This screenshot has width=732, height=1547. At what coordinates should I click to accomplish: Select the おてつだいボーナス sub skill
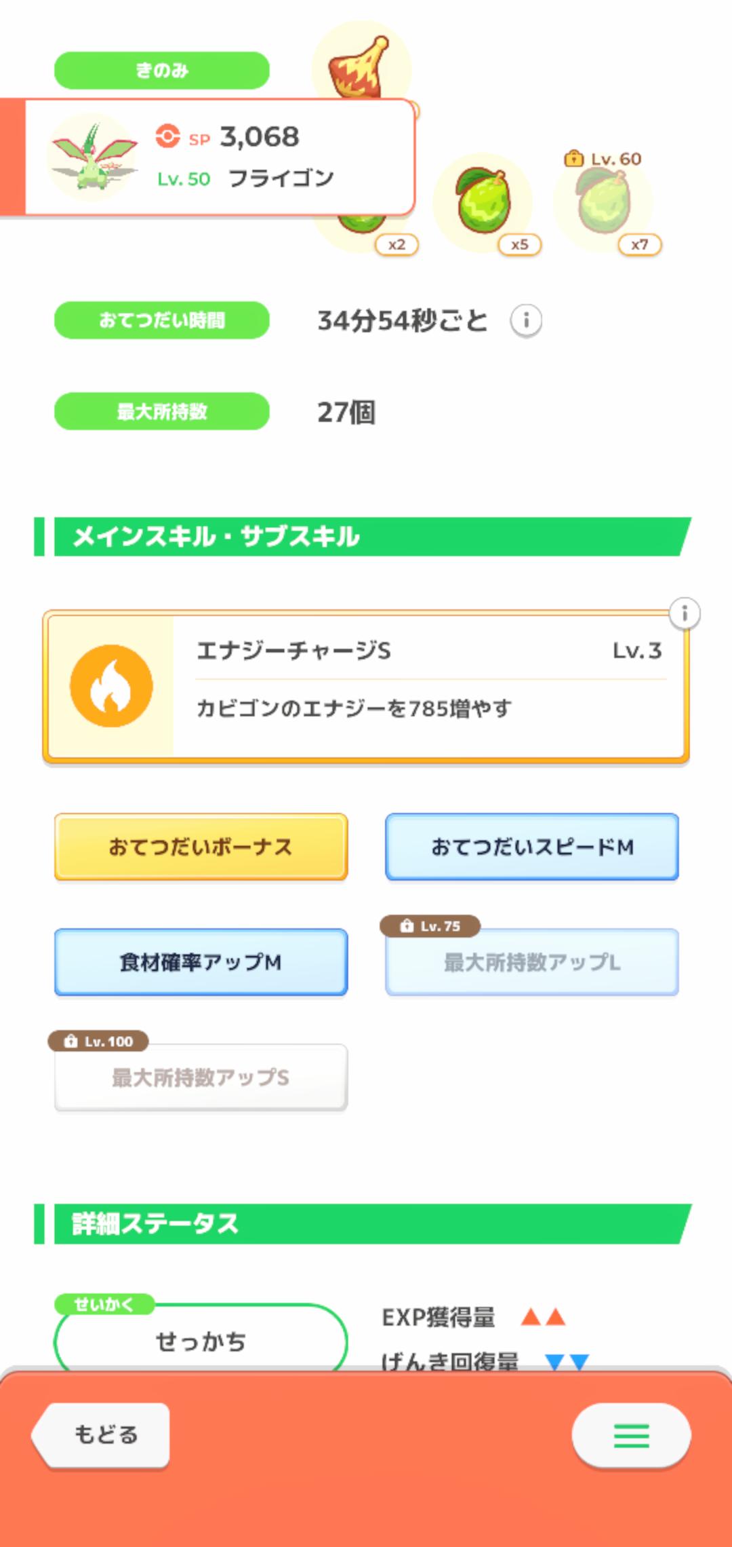pos(201,847)
